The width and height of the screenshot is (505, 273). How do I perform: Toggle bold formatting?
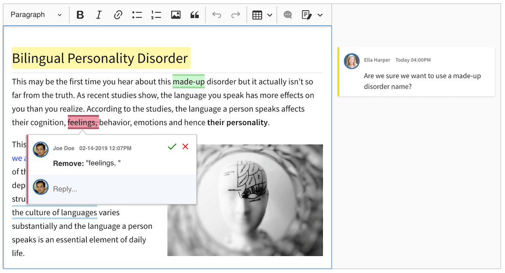click(80, 15)
